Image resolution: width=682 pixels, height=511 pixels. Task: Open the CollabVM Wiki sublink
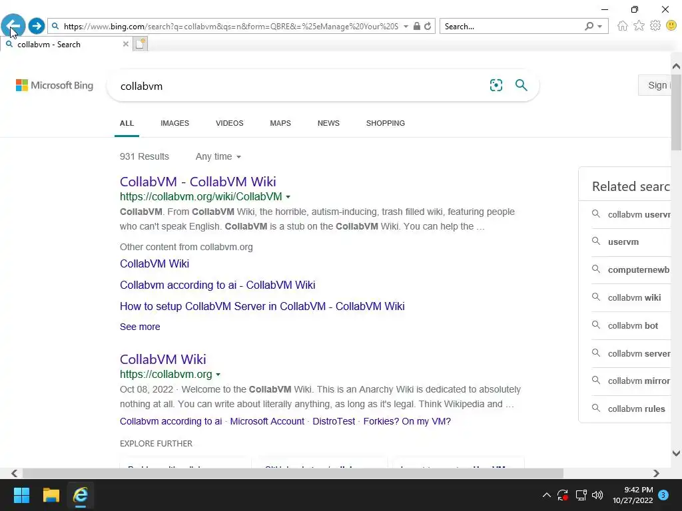point(155,263)
